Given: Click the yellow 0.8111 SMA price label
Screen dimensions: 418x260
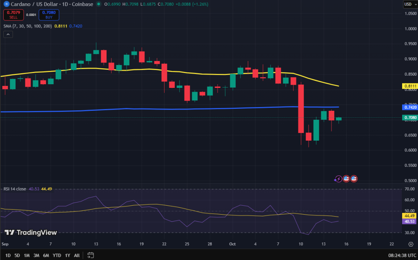Looking at the screenshot, I should click(x=409, y=86).
